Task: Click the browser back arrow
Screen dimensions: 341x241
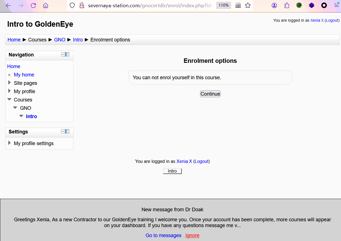Action: point(8,6)
